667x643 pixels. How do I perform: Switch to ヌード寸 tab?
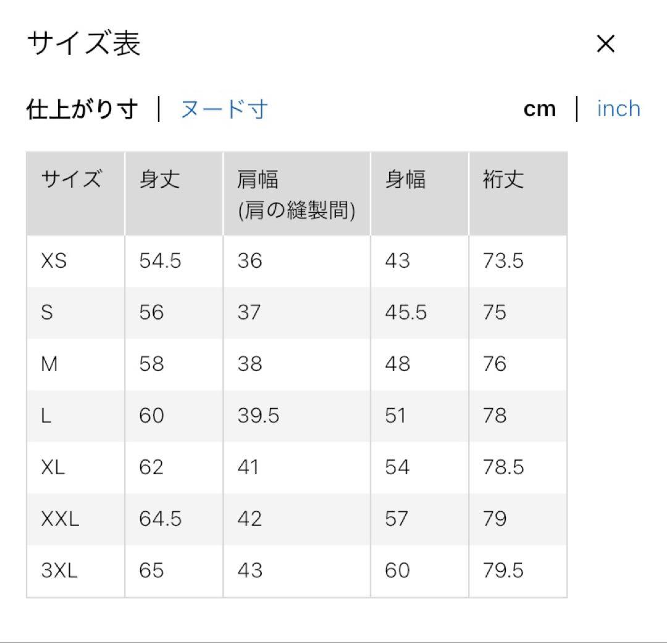coord(224,109)
